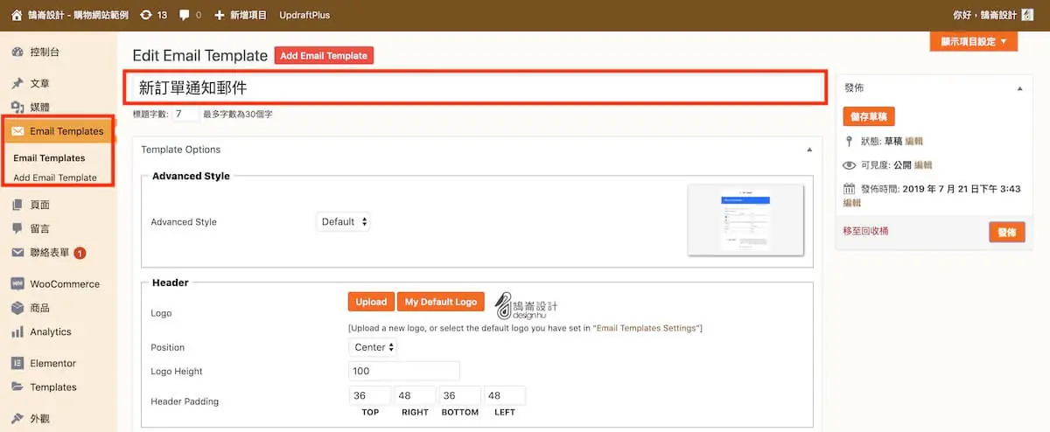The width and height of the screenshot is (1050, 432).
Task: Open 文章 posts in the sidebar
Action: tap(39, 83)
